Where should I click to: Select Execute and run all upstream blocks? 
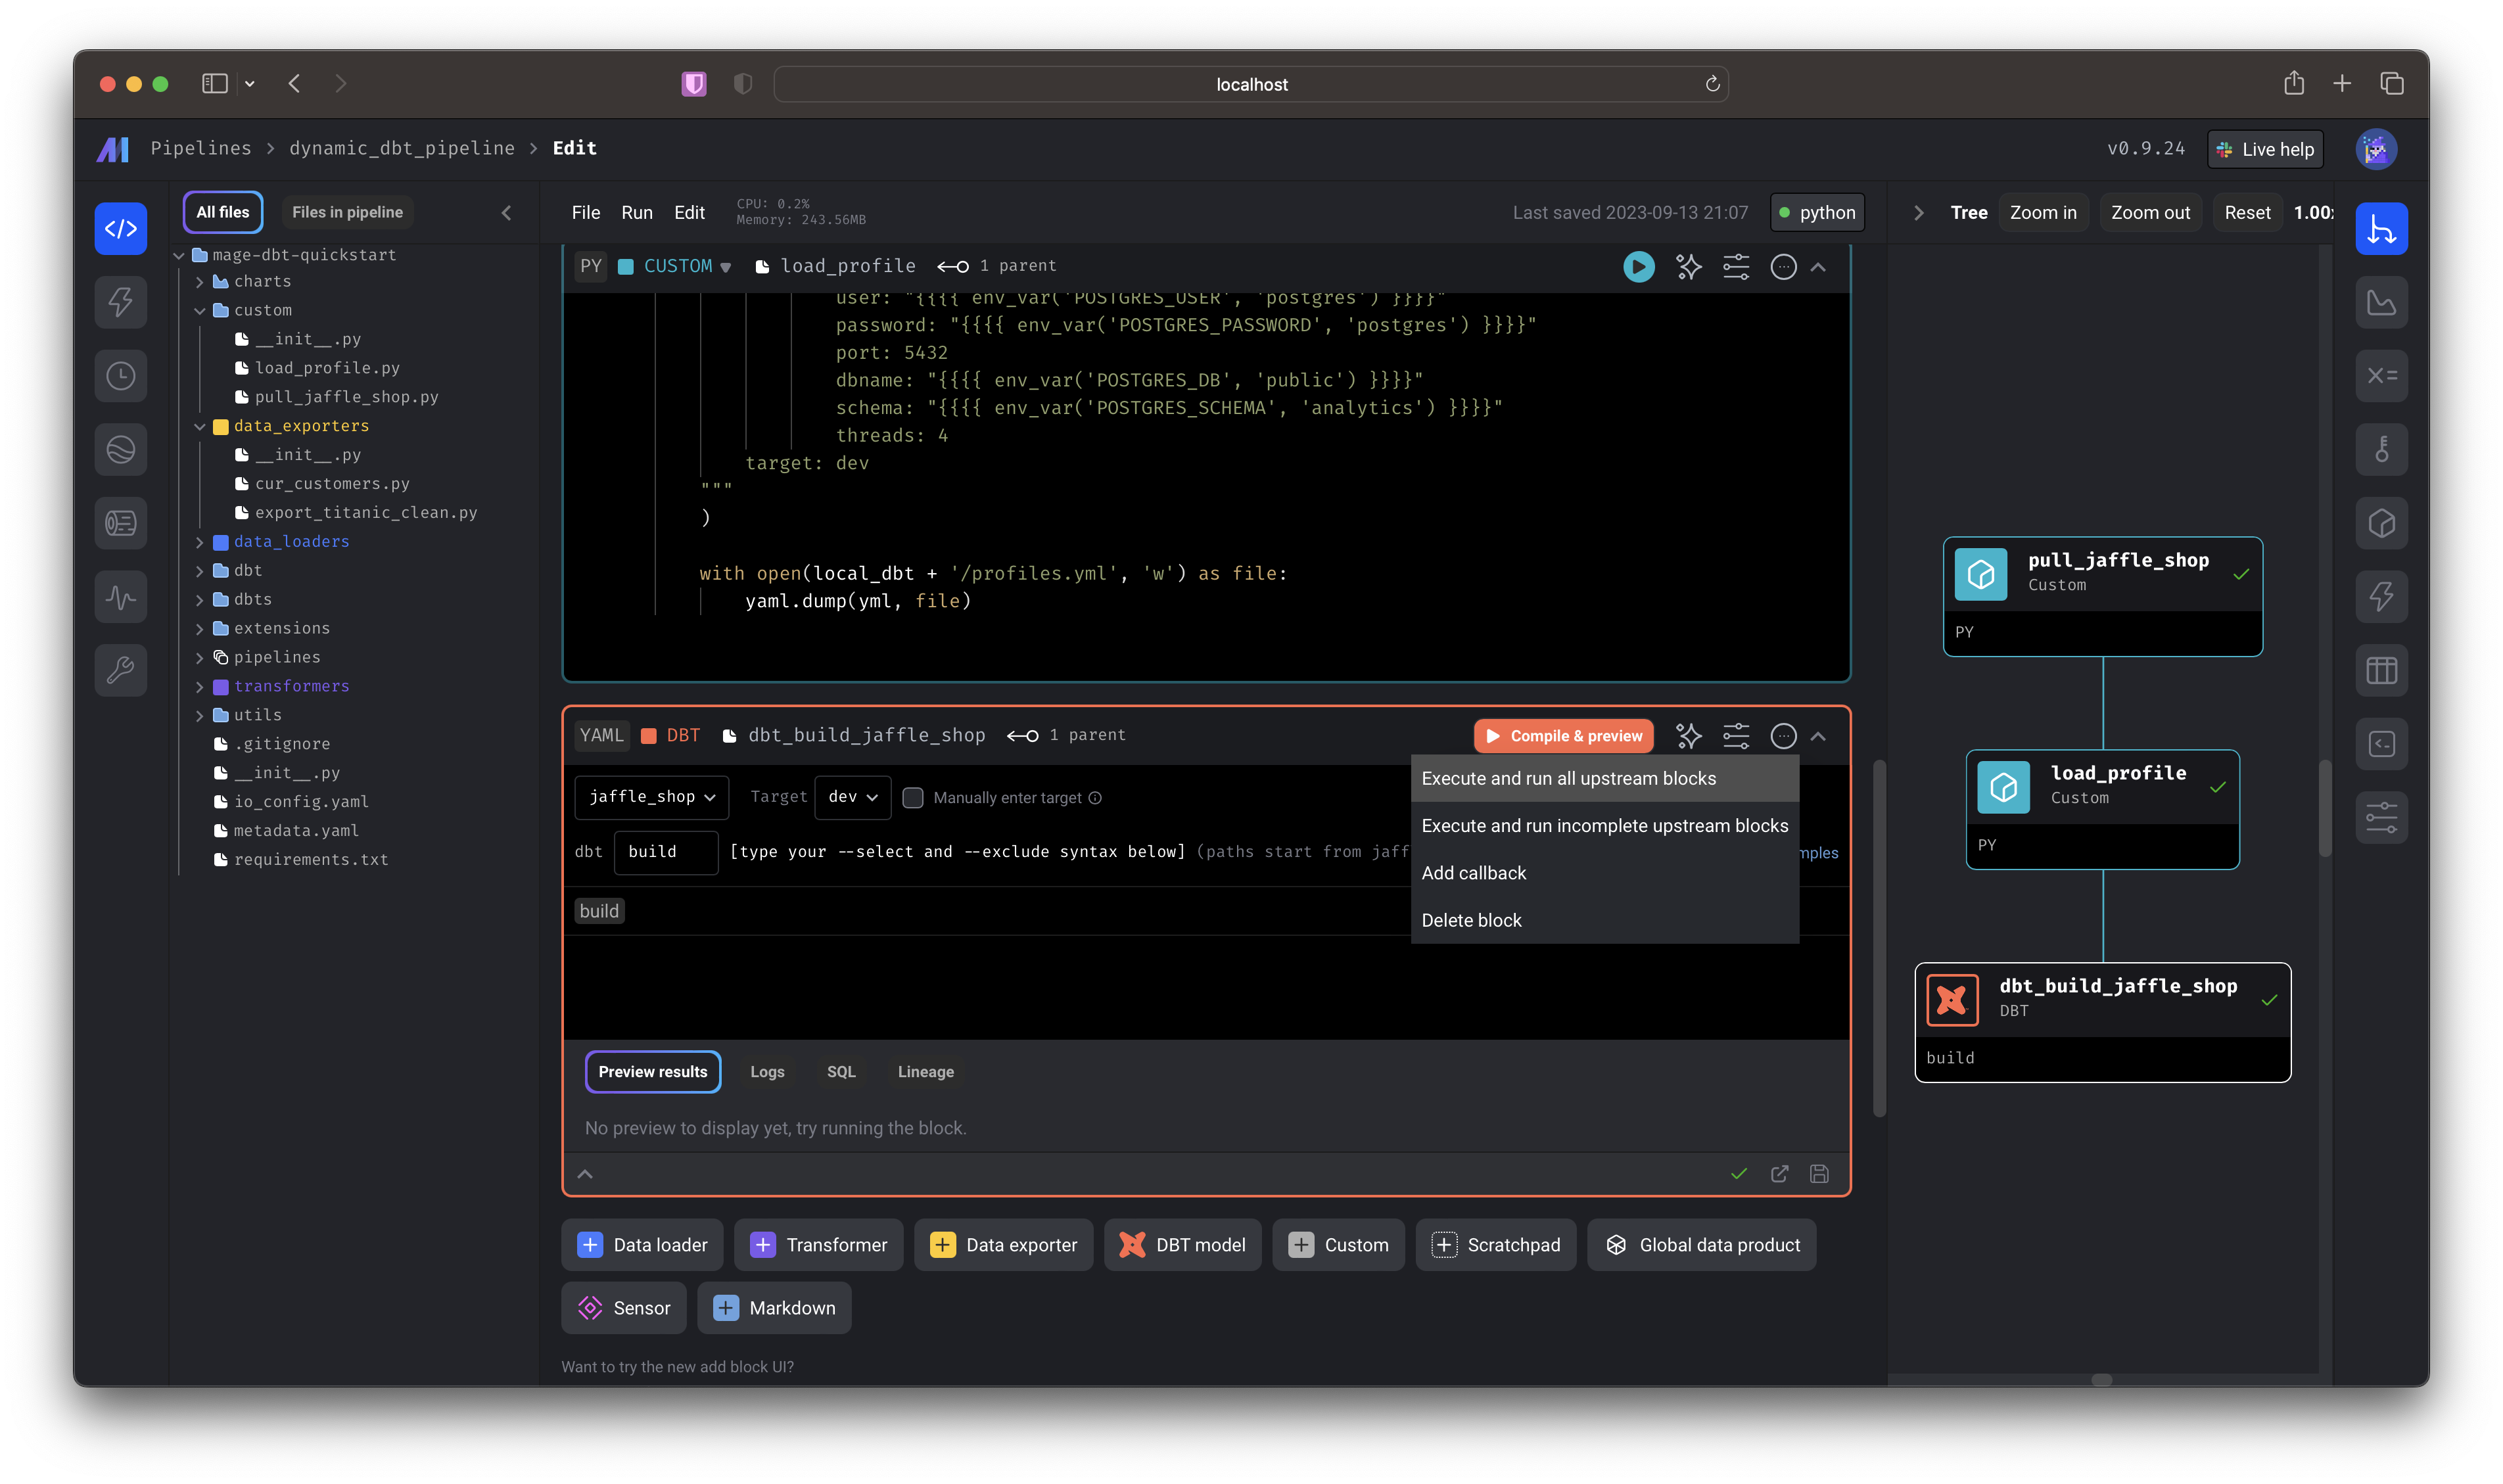point(1604,779)
